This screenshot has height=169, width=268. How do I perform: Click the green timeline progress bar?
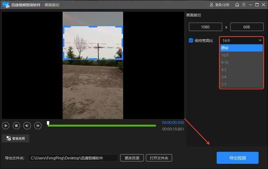(x=102, y=126)
